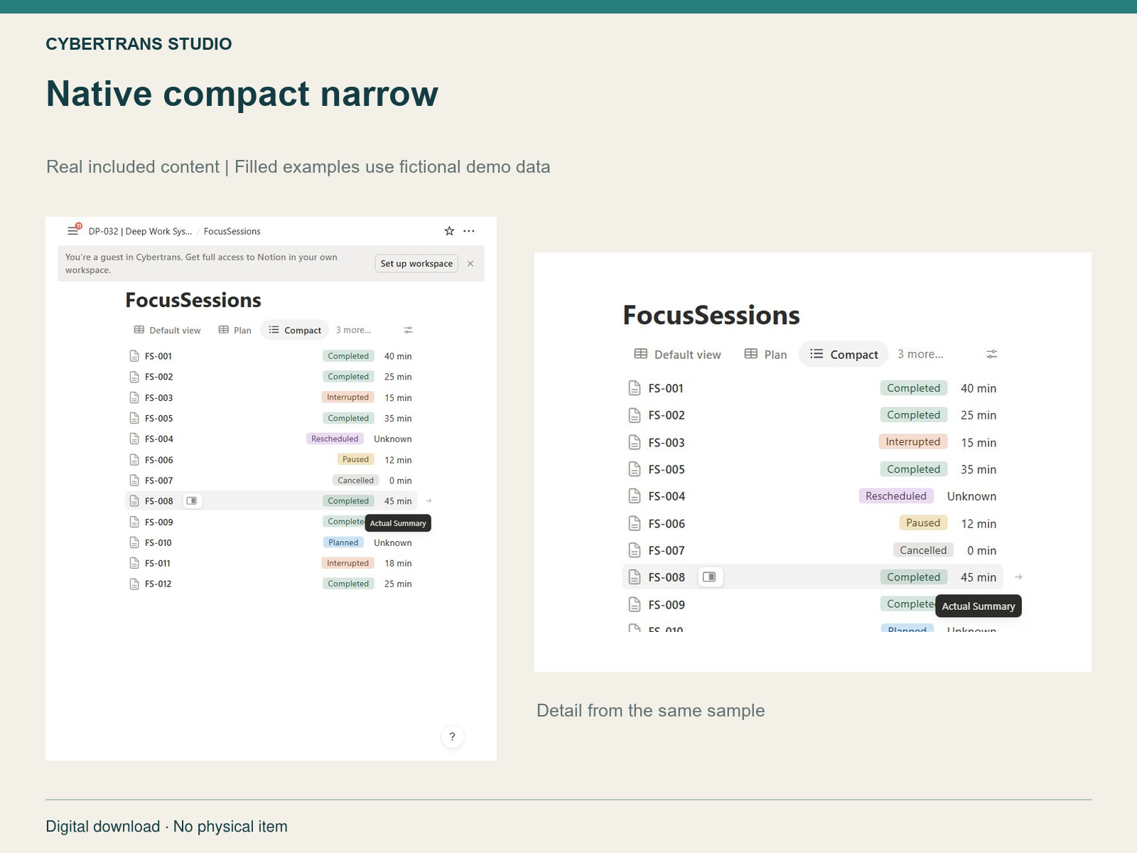Click the 40 min value in detail image
1137x853 pixels.
(979, 388)
